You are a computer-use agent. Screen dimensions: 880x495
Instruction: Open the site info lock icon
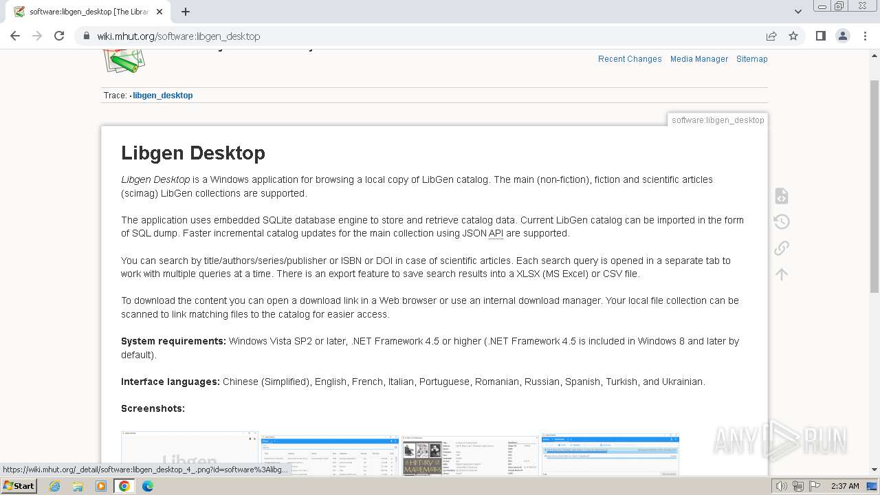[x=86, y=36]
